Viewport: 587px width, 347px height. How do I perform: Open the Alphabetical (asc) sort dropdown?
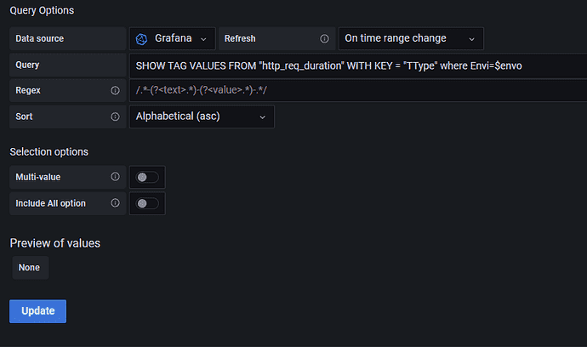tap(201, 116)
